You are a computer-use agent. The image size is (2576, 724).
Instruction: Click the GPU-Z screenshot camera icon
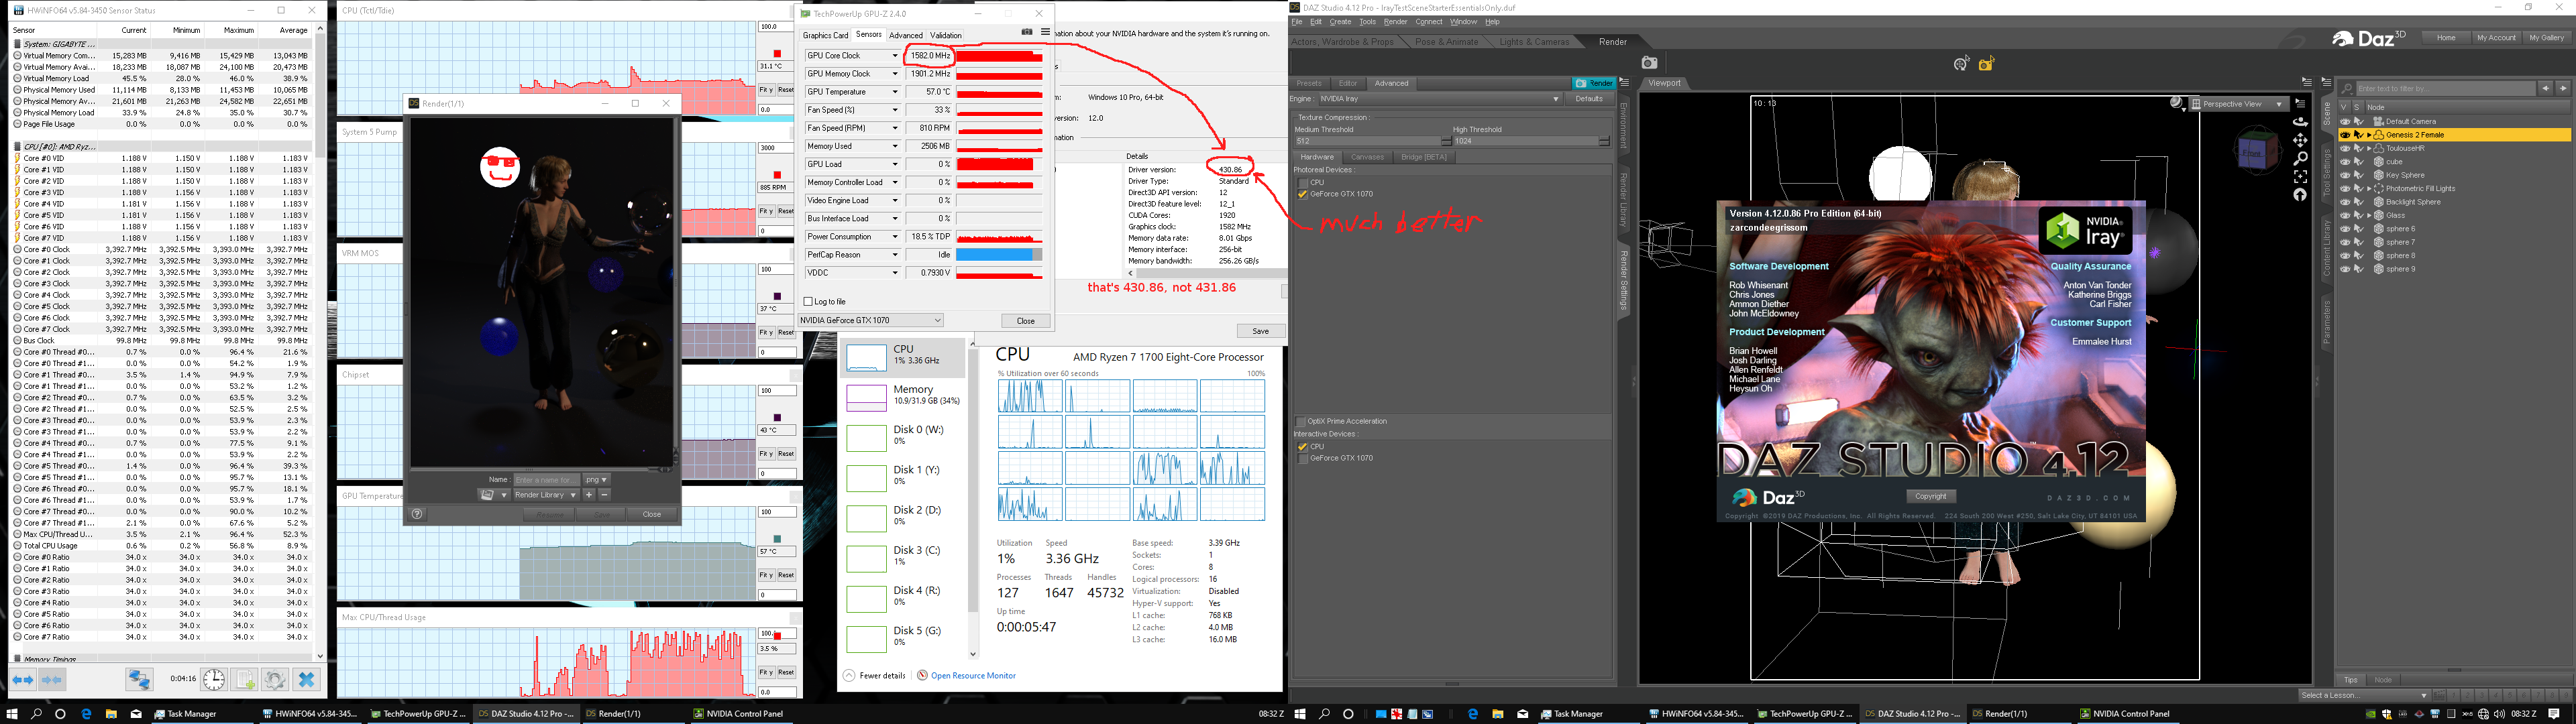(x=1026, y=32)
